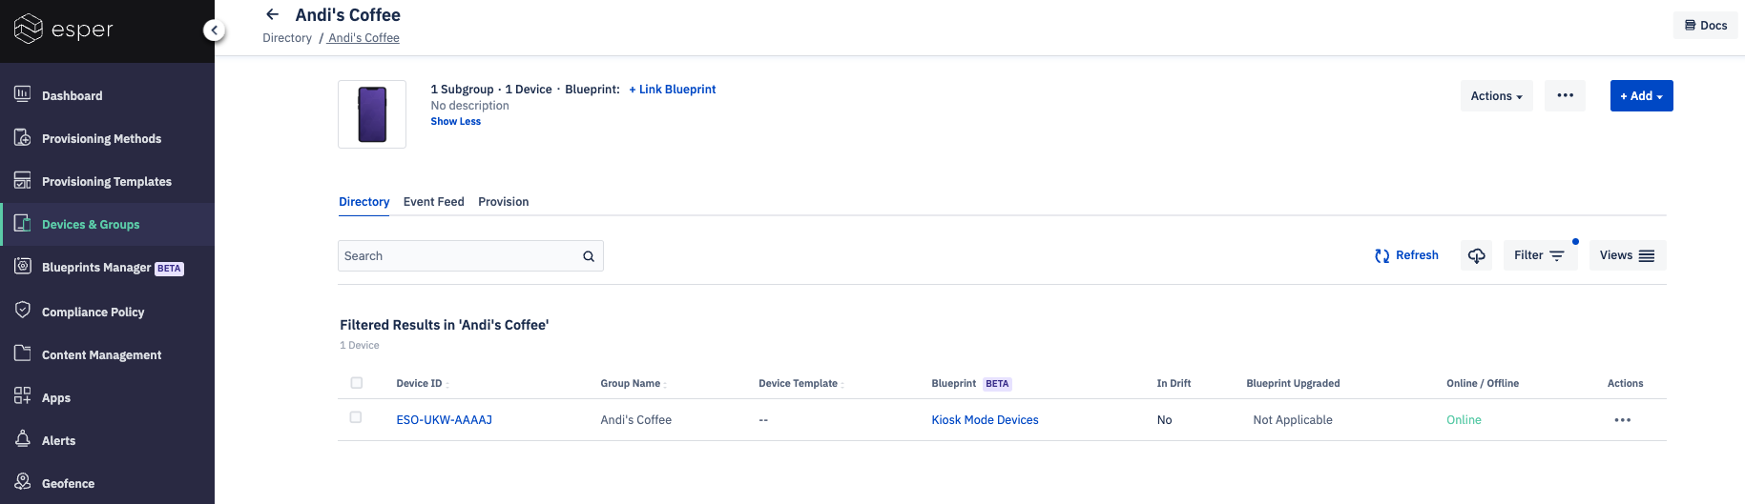Viewport: 1745px width, 504px height.
Task: Open the Views menu
Action: (1627, 255)
